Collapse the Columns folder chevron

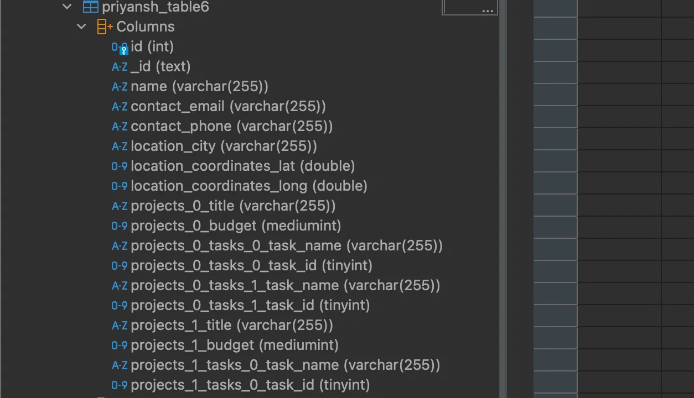pyautogui.click(x=81, y=27)
